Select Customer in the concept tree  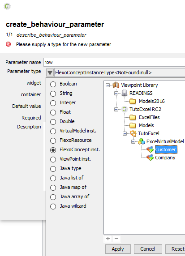166,149
